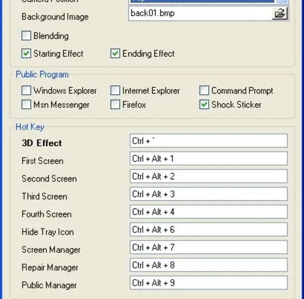Disable the Starting Effect checkbox
The image size is (304, 299).
(x=26, y=53)
